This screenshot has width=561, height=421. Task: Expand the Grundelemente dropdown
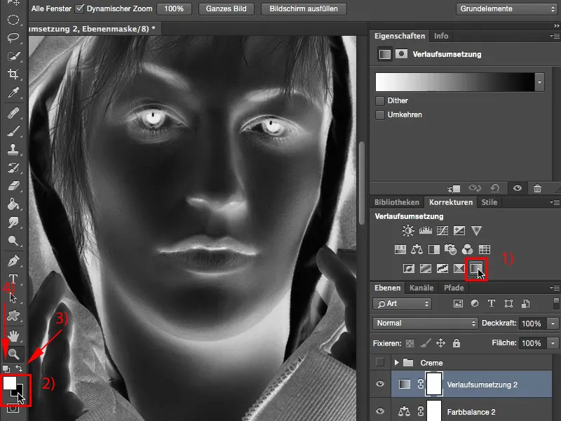pos(506,9)
